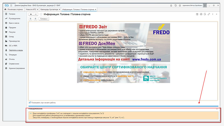Open Головне section in sidebar
224x126 pixels.
point(12,14)
